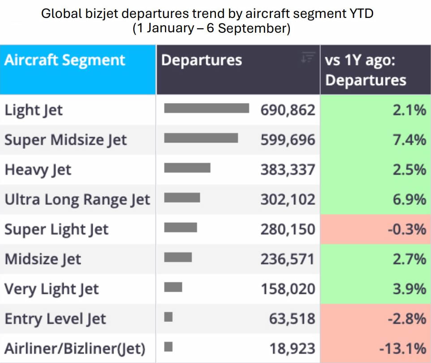Select the Airliner/Bizliner(Jet) row label
This screenshot has width=431, height=363.
point(75,348)
